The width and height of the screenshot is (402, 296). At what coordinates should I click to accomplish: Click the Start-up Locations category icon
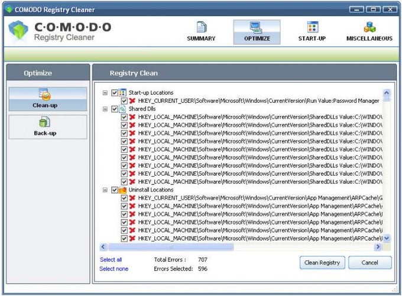123,93
